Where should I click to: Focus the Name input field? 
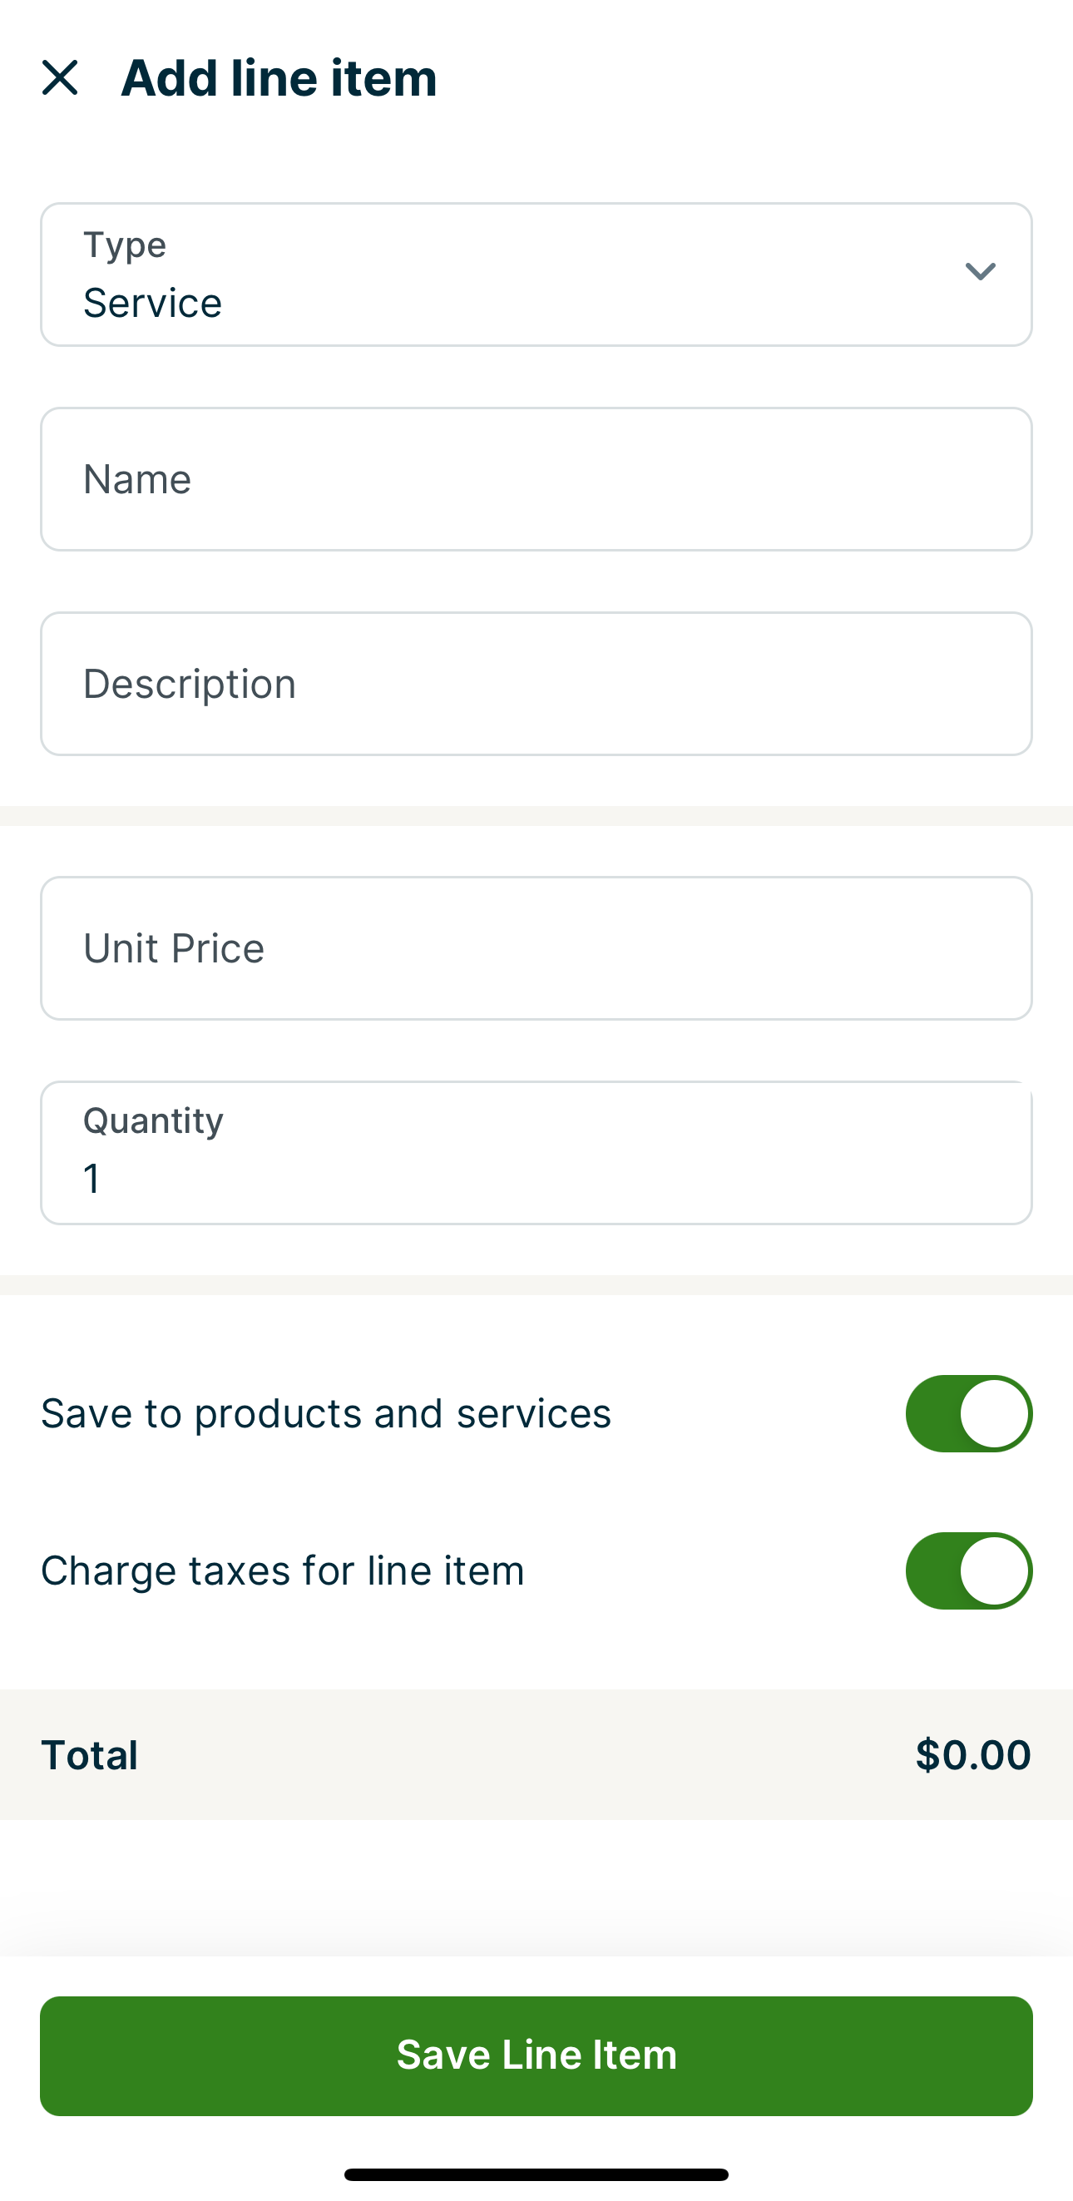(x=536, y=479)
